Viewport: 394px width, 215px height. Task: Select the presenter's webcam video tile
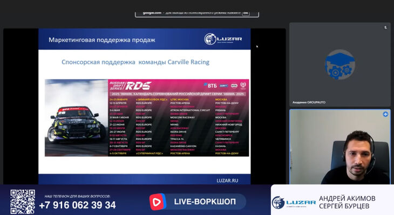click(x=339, y=147)
